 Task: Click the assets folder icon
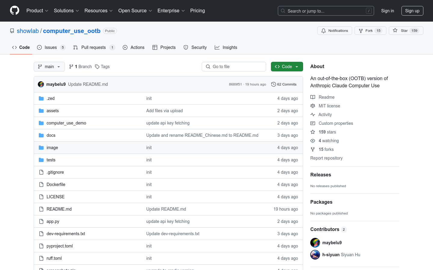pyautogui.click(x=41, y=111)
